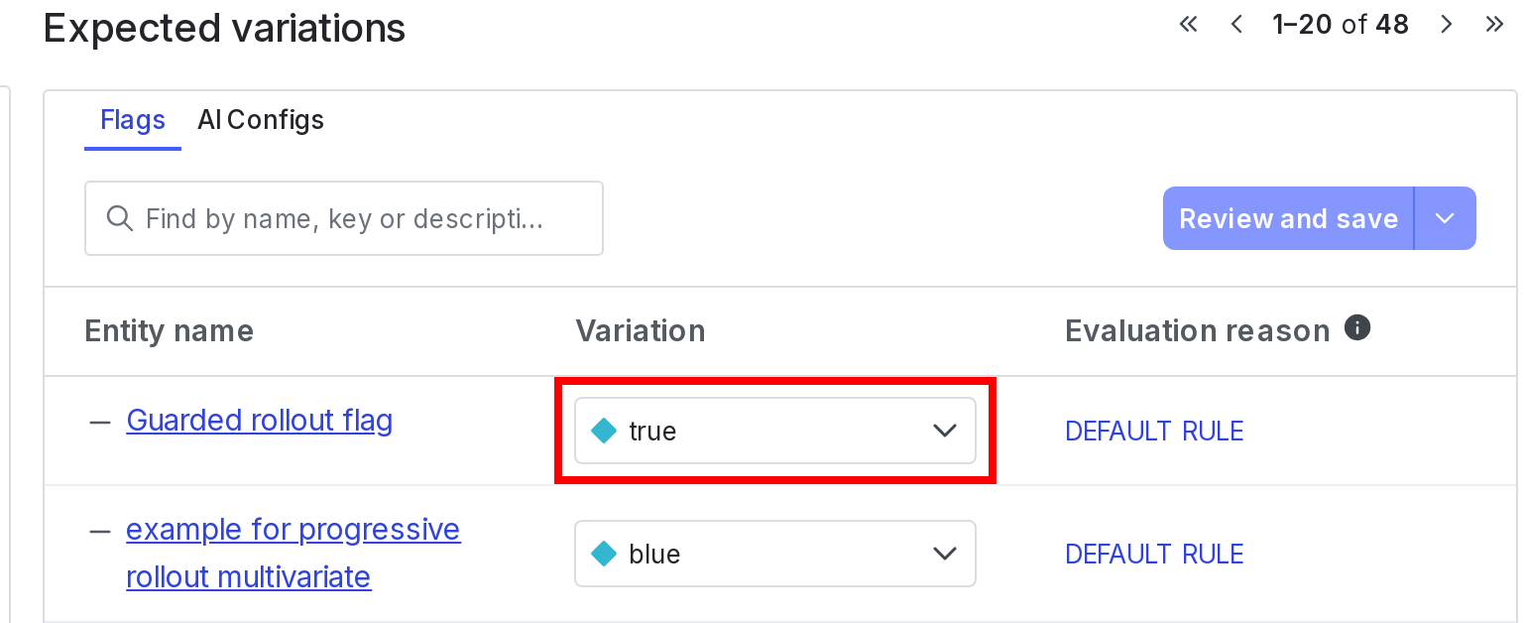Jump to the last page of results
The height and width of the screenshot is (623, 1525).
[x=1495, y=24]
